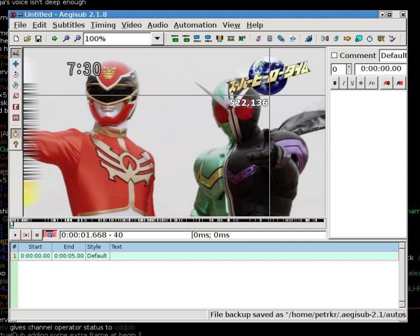This screenshot has width=420, height=336.
Task: Open the Script Properties icon
Action: [x=270, y=39]
